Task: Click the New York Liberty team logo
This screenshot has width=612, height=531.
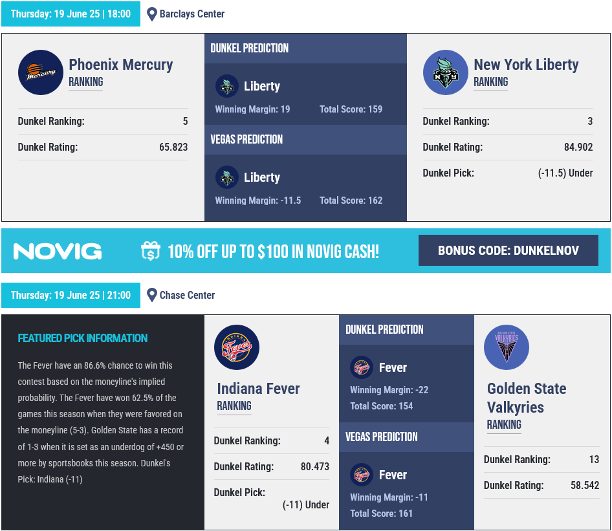Action: [445, 72]
